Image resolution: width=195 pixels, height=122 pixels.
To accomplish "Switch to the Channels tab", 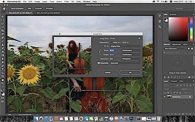I will tap(174, 81).
